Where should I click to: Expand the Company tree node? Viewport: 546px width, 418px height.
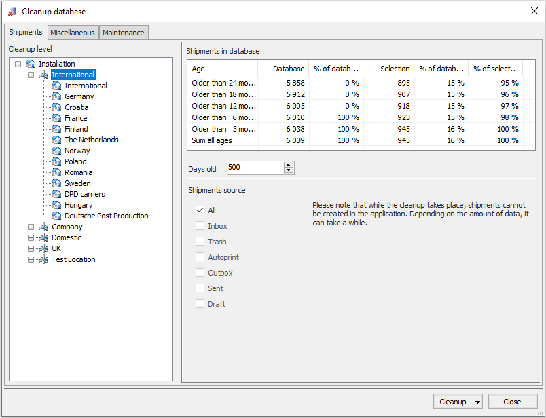coord(31,227)
